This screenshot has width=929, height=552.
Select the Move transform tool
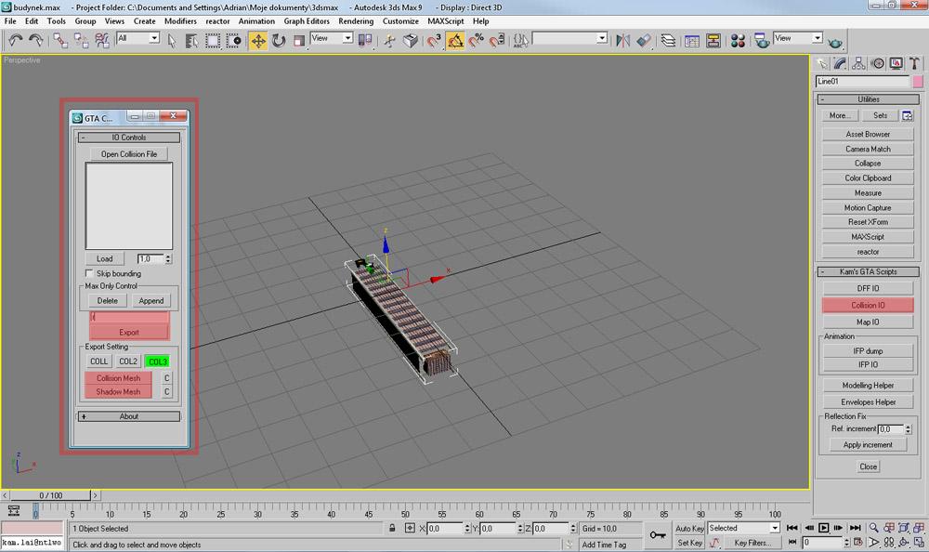click(x=257, y=41)
